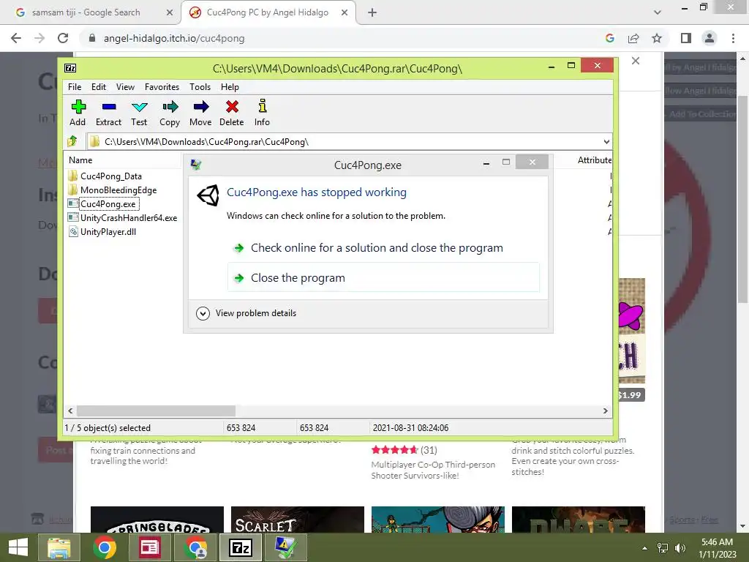Sort files by the Name column header
Viewport: 749px width, 562px height.
pos(80,160)
